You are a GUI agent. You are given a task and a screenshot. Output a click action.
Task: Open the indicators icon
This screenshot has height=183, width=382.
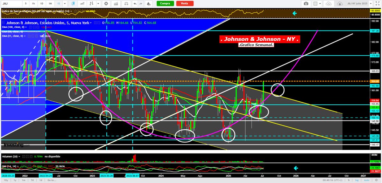tap(116, 3)
